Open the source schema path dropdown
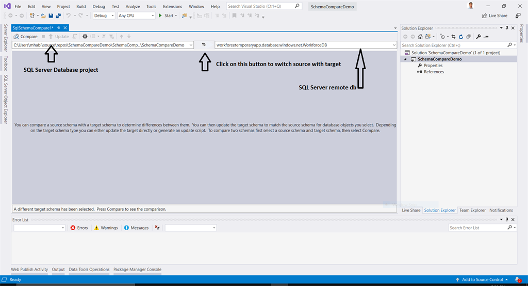 [x=191, y=45]
